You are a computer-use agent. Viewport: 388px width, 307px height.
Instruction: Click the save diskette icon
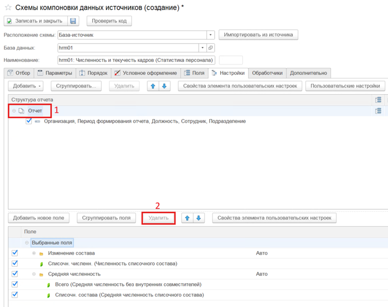(x=74, y=21)
